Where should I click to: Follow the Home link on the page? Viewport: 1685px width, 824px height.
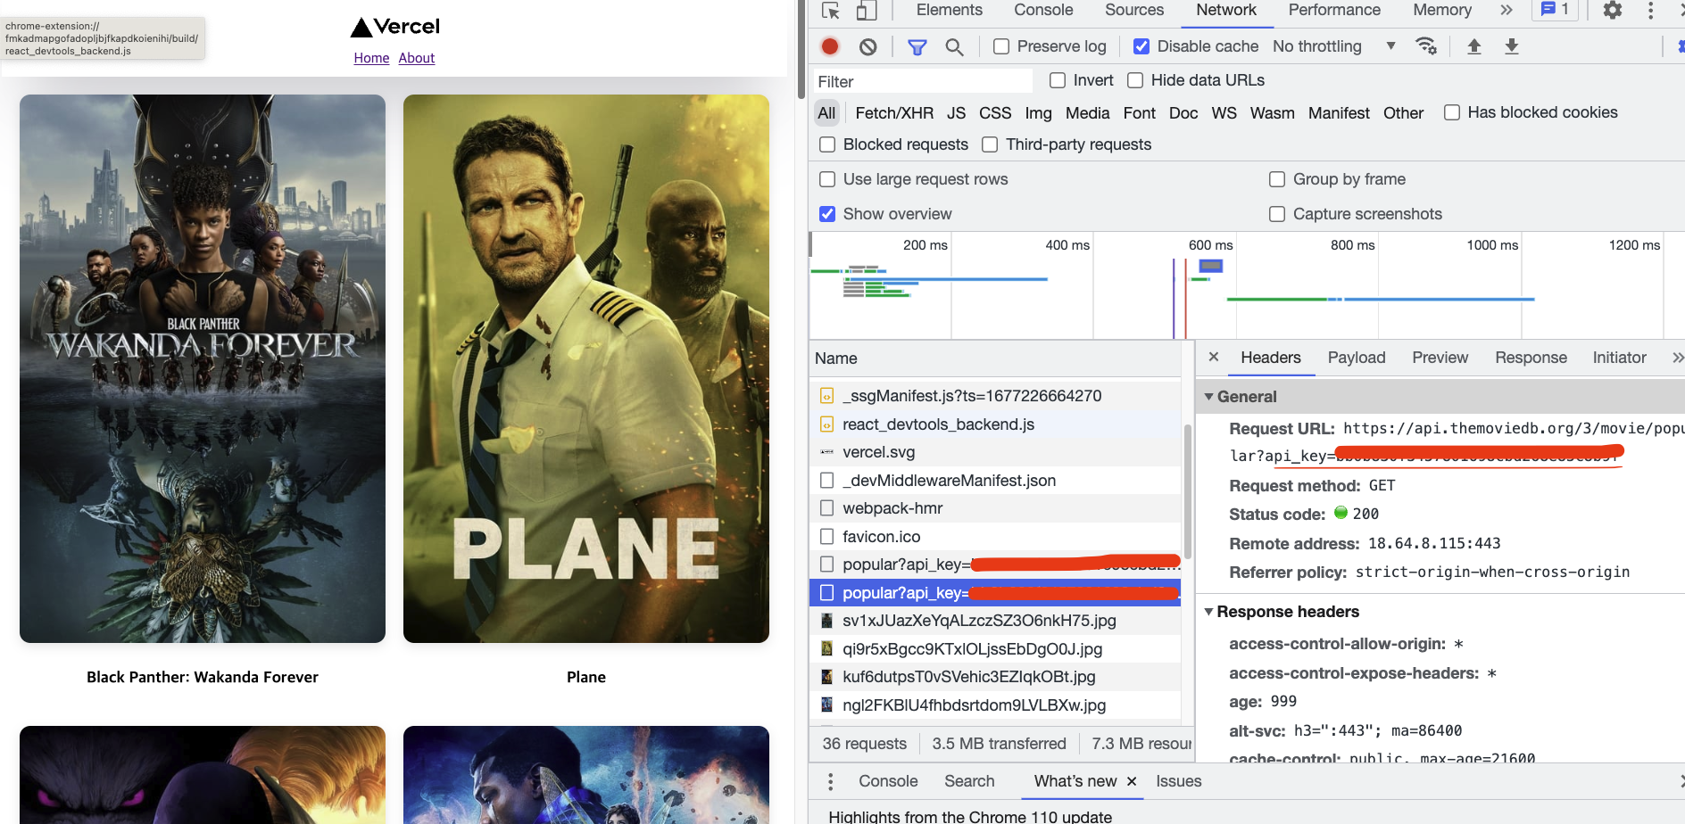(x=371, y=58)
